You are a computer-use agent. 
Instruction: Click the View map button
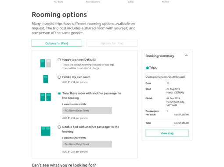tap(167, 133)
